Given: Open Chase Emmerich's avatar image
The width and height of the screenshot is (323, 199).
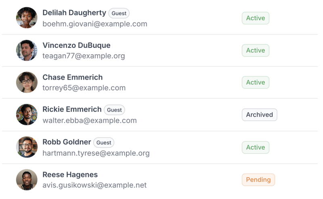Looking at the screenshot, I should pyautogui.click(x=27, y=82).
